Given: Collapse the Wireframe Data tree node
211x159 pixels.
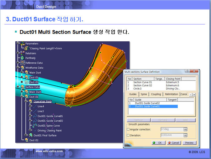Looking at the screenshot, I should tap(18, 68).
